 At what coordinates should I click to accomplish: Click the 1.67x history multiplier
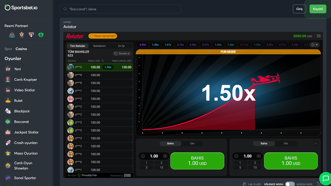[168, 45]
